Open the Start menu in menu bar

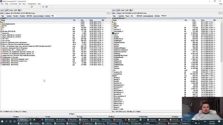click(39, 4)
